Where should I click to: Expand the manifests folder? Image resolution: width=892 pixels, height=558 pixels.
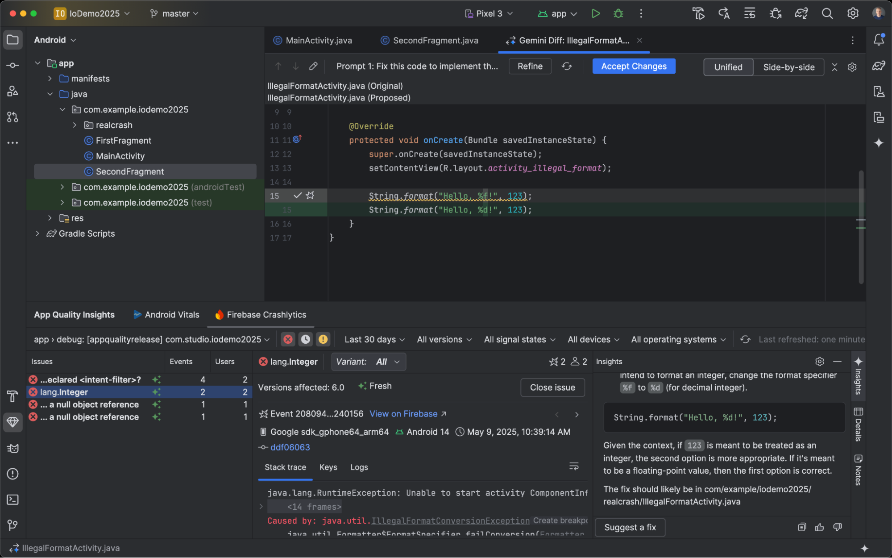point(50,79)
